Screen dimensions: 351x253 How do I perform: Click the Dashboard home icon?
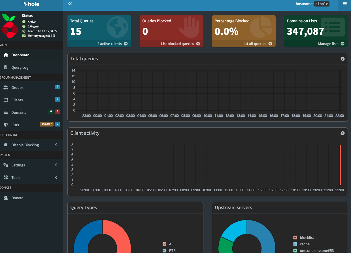click(x=6, y=55)
